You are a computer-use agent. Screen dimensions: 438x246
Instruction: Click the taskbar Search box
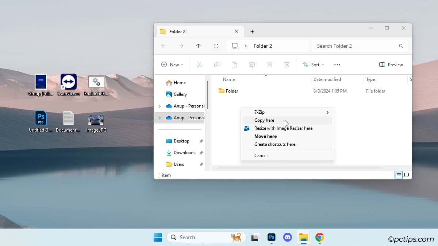[x=206, y=238]
